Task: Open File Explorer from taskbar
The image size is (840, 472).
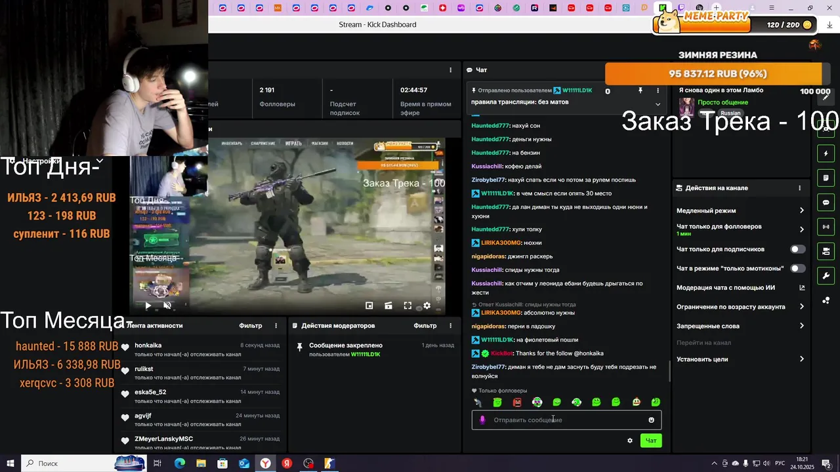Action: 201,463
